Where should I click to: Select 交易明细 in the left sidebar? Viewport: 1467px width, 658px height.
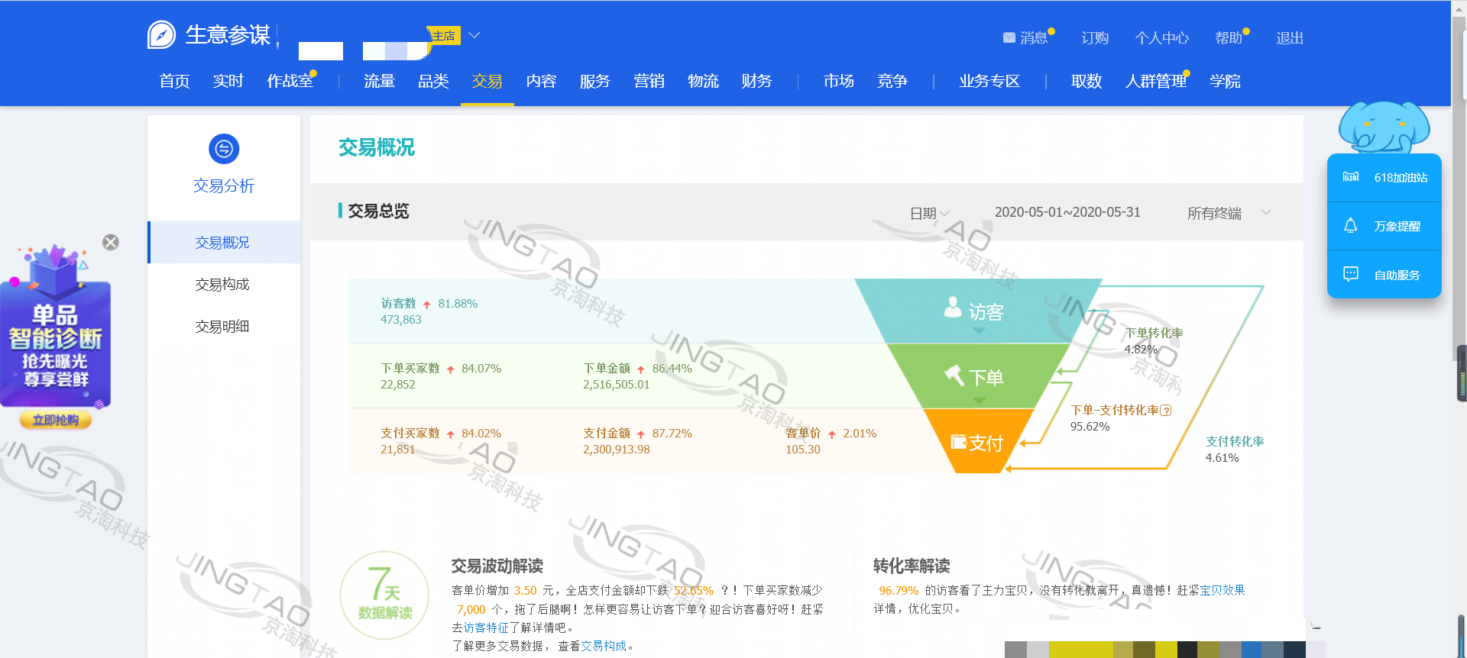(222, 327)
